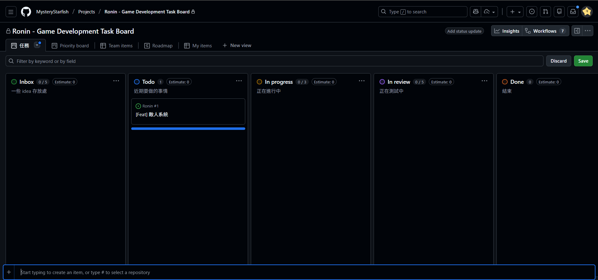Open the Inbox column three-dot menu
The height and width of the screenshot is (280, 598).
click(x=116, y=81)
